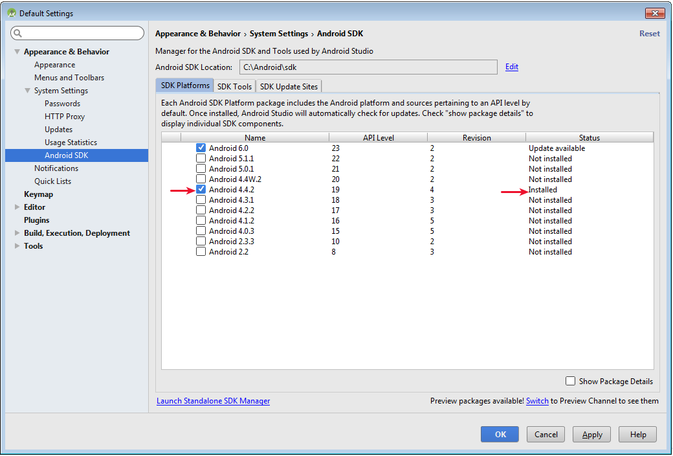Sort by the Revision column header
673x456 pixels.
(x=476, y=137)
